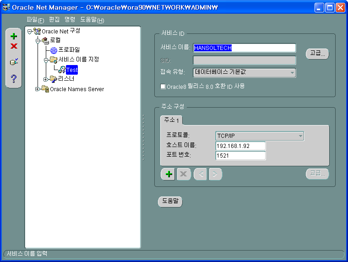Viewport: 348px width, 262px height.
Task: Open the 도움말(H) menu
Action: (92, 20)
